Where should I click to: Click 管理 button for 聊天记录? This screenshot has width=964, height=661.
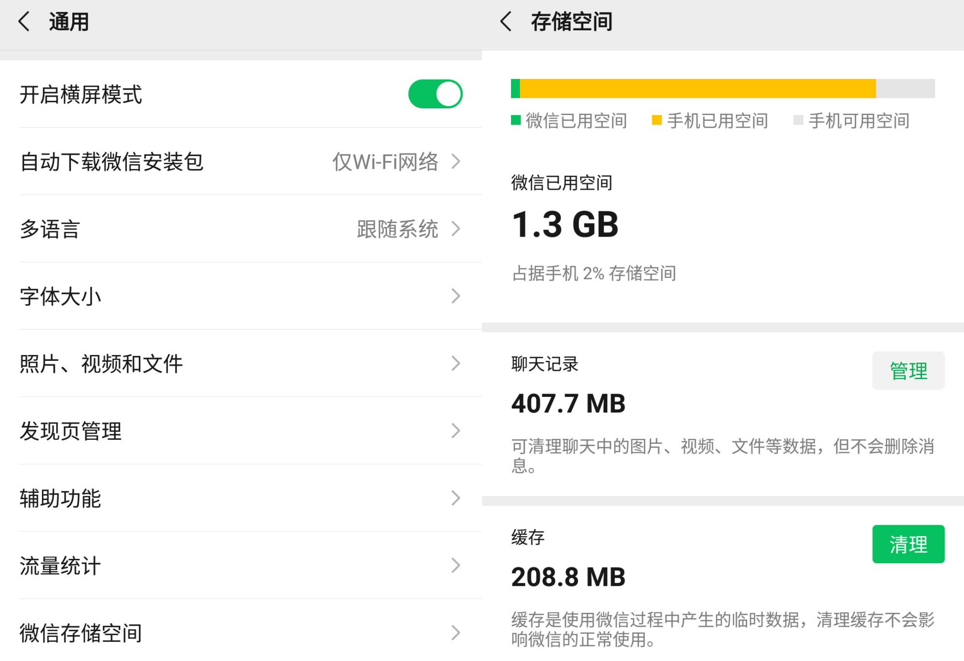pos(909,370)
